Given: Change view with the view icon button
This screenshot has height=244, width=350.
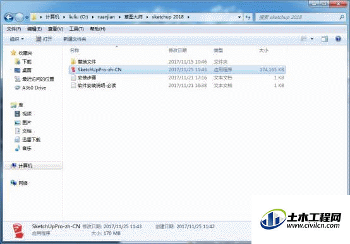Looking at the screenshot, I should (x=304, y=39).
